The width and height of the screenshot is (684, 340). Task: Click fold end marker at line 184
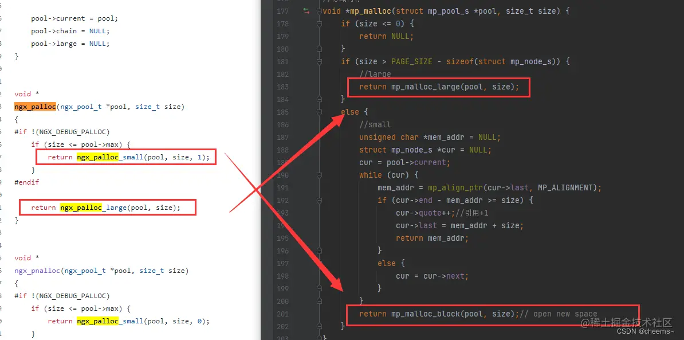[x=319, y=99]
